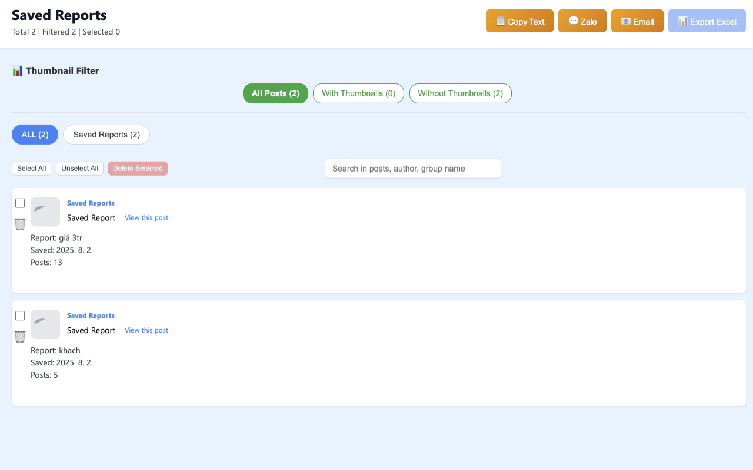Export reports with Export Excel button
753x470 pixels.
point(707,21)
